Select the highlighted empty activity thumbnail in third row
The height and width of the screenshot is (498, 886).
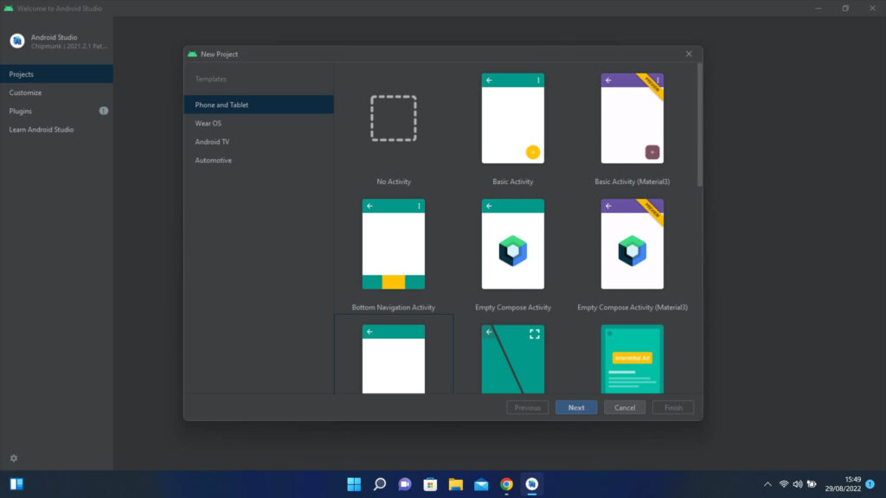coord(394,359)
